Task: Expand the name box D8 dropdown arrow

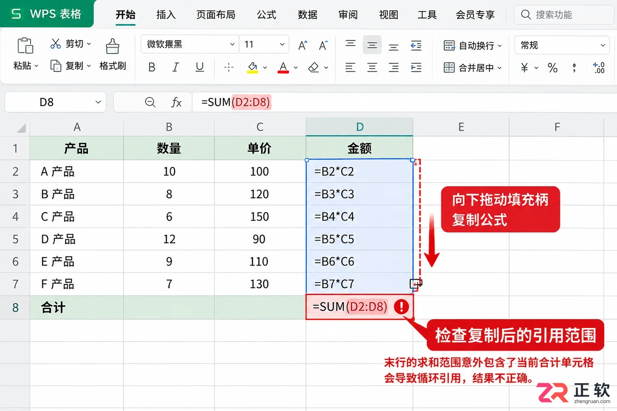Action: point(98,102)
